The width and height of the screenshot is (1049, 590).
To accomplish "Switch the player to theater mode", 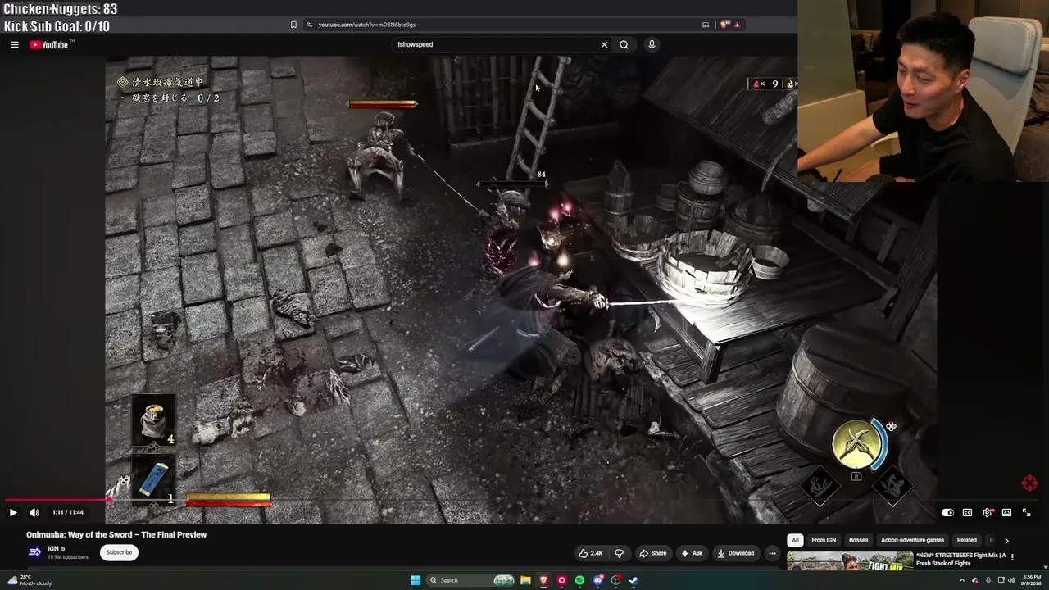I will tap(1006, 512).
